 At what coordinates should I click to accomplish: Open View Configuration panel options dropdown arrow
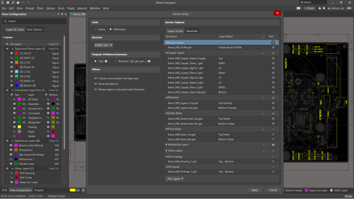pyautogui.click(x=58, y=14)
